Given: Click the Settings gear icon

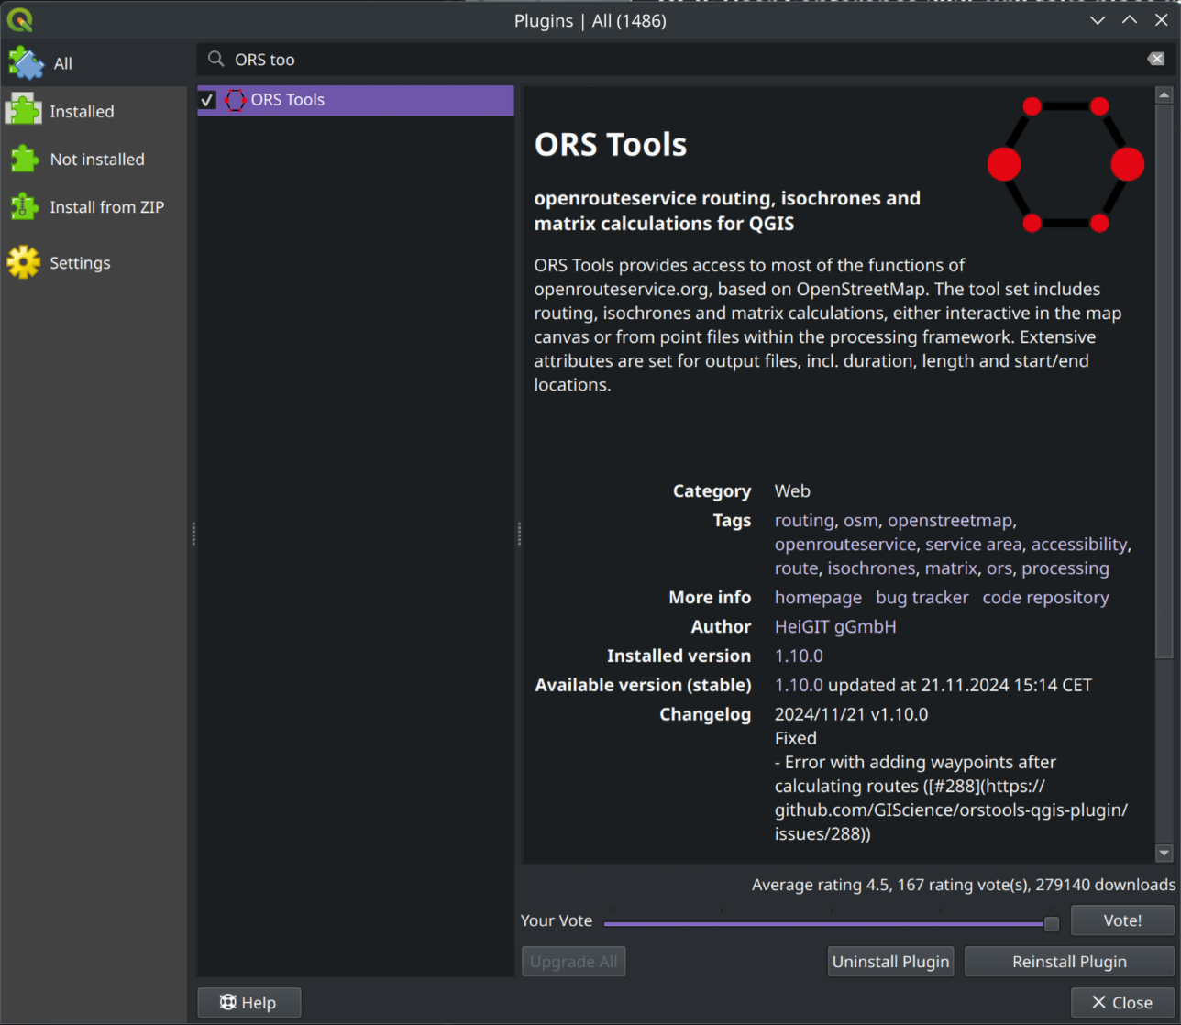Looking at the screenshot, I should click(24, 262).
